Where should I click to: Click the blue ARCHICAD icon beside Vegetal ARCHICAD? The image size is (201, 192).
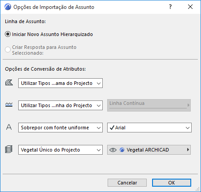122,150
